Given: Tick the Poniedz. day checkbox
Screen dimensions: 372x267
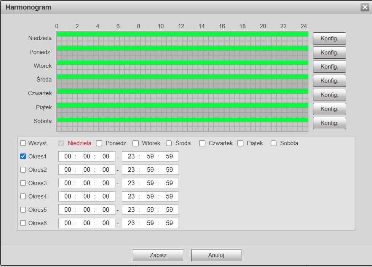Looking at the screenshot, I should 99,143.
